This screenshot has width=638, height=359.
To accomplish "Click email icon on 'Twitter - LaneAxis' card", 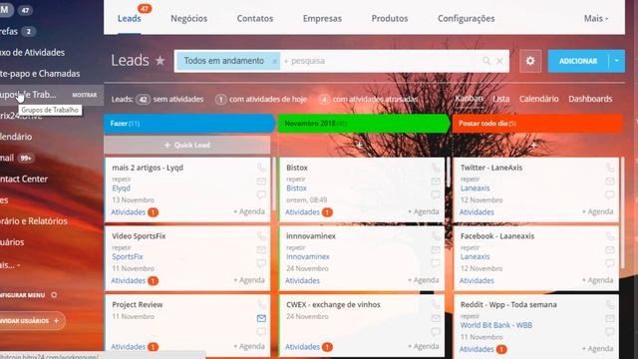I will point(609,181).
